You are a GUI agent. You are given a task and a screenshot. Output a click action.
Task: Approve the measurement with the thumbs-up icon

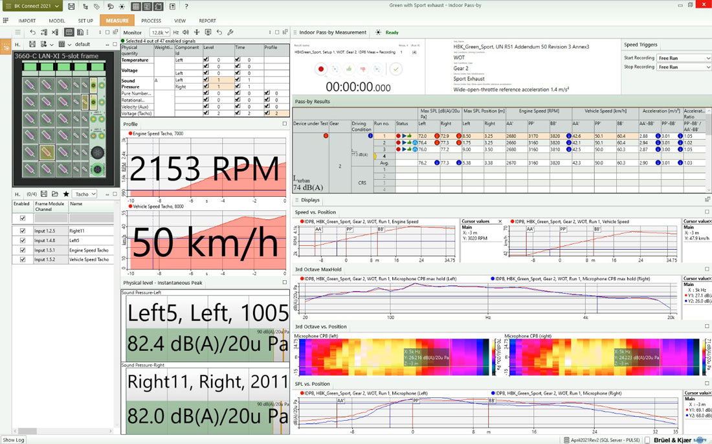[x=348, y=69]
